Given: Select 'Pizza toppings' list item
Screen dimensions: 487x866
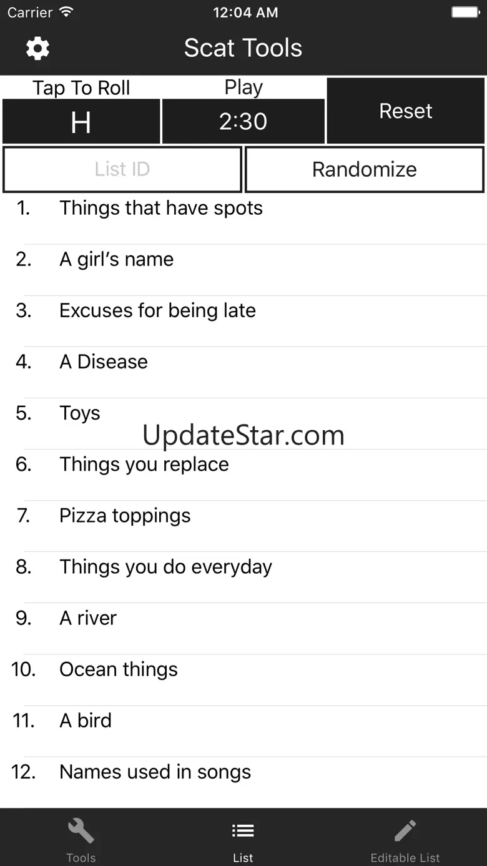Looking at the screenshot, I should point(125,516).
